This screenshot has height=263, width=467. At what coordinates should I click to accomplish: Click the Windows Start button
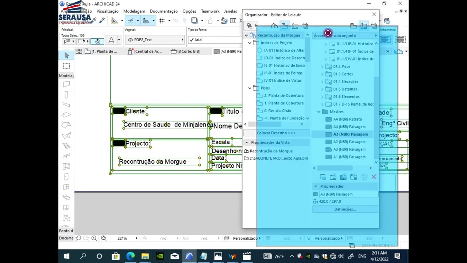[x=66, y=256]
